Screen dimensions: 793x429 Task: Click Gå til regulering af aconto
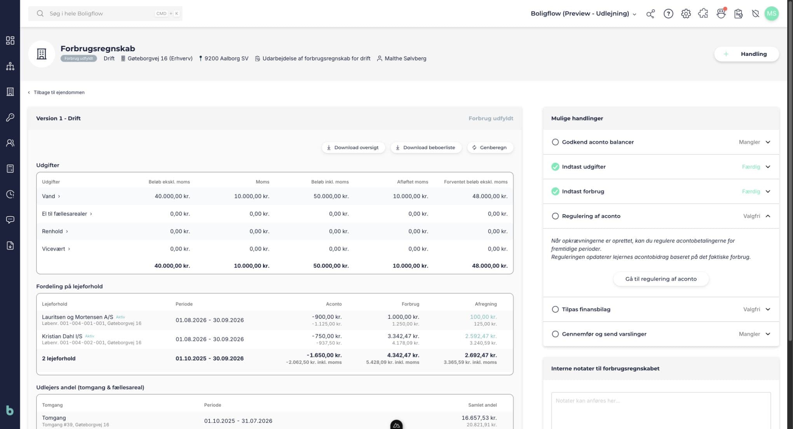coord(661,279)
